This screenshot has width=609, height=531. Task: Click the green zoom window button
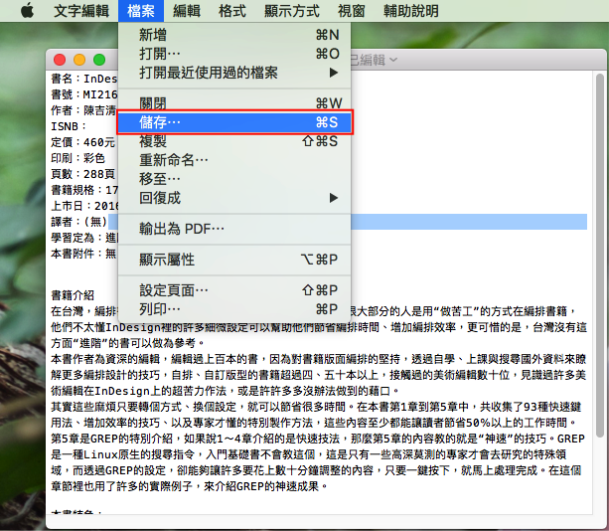click(99, 60)
